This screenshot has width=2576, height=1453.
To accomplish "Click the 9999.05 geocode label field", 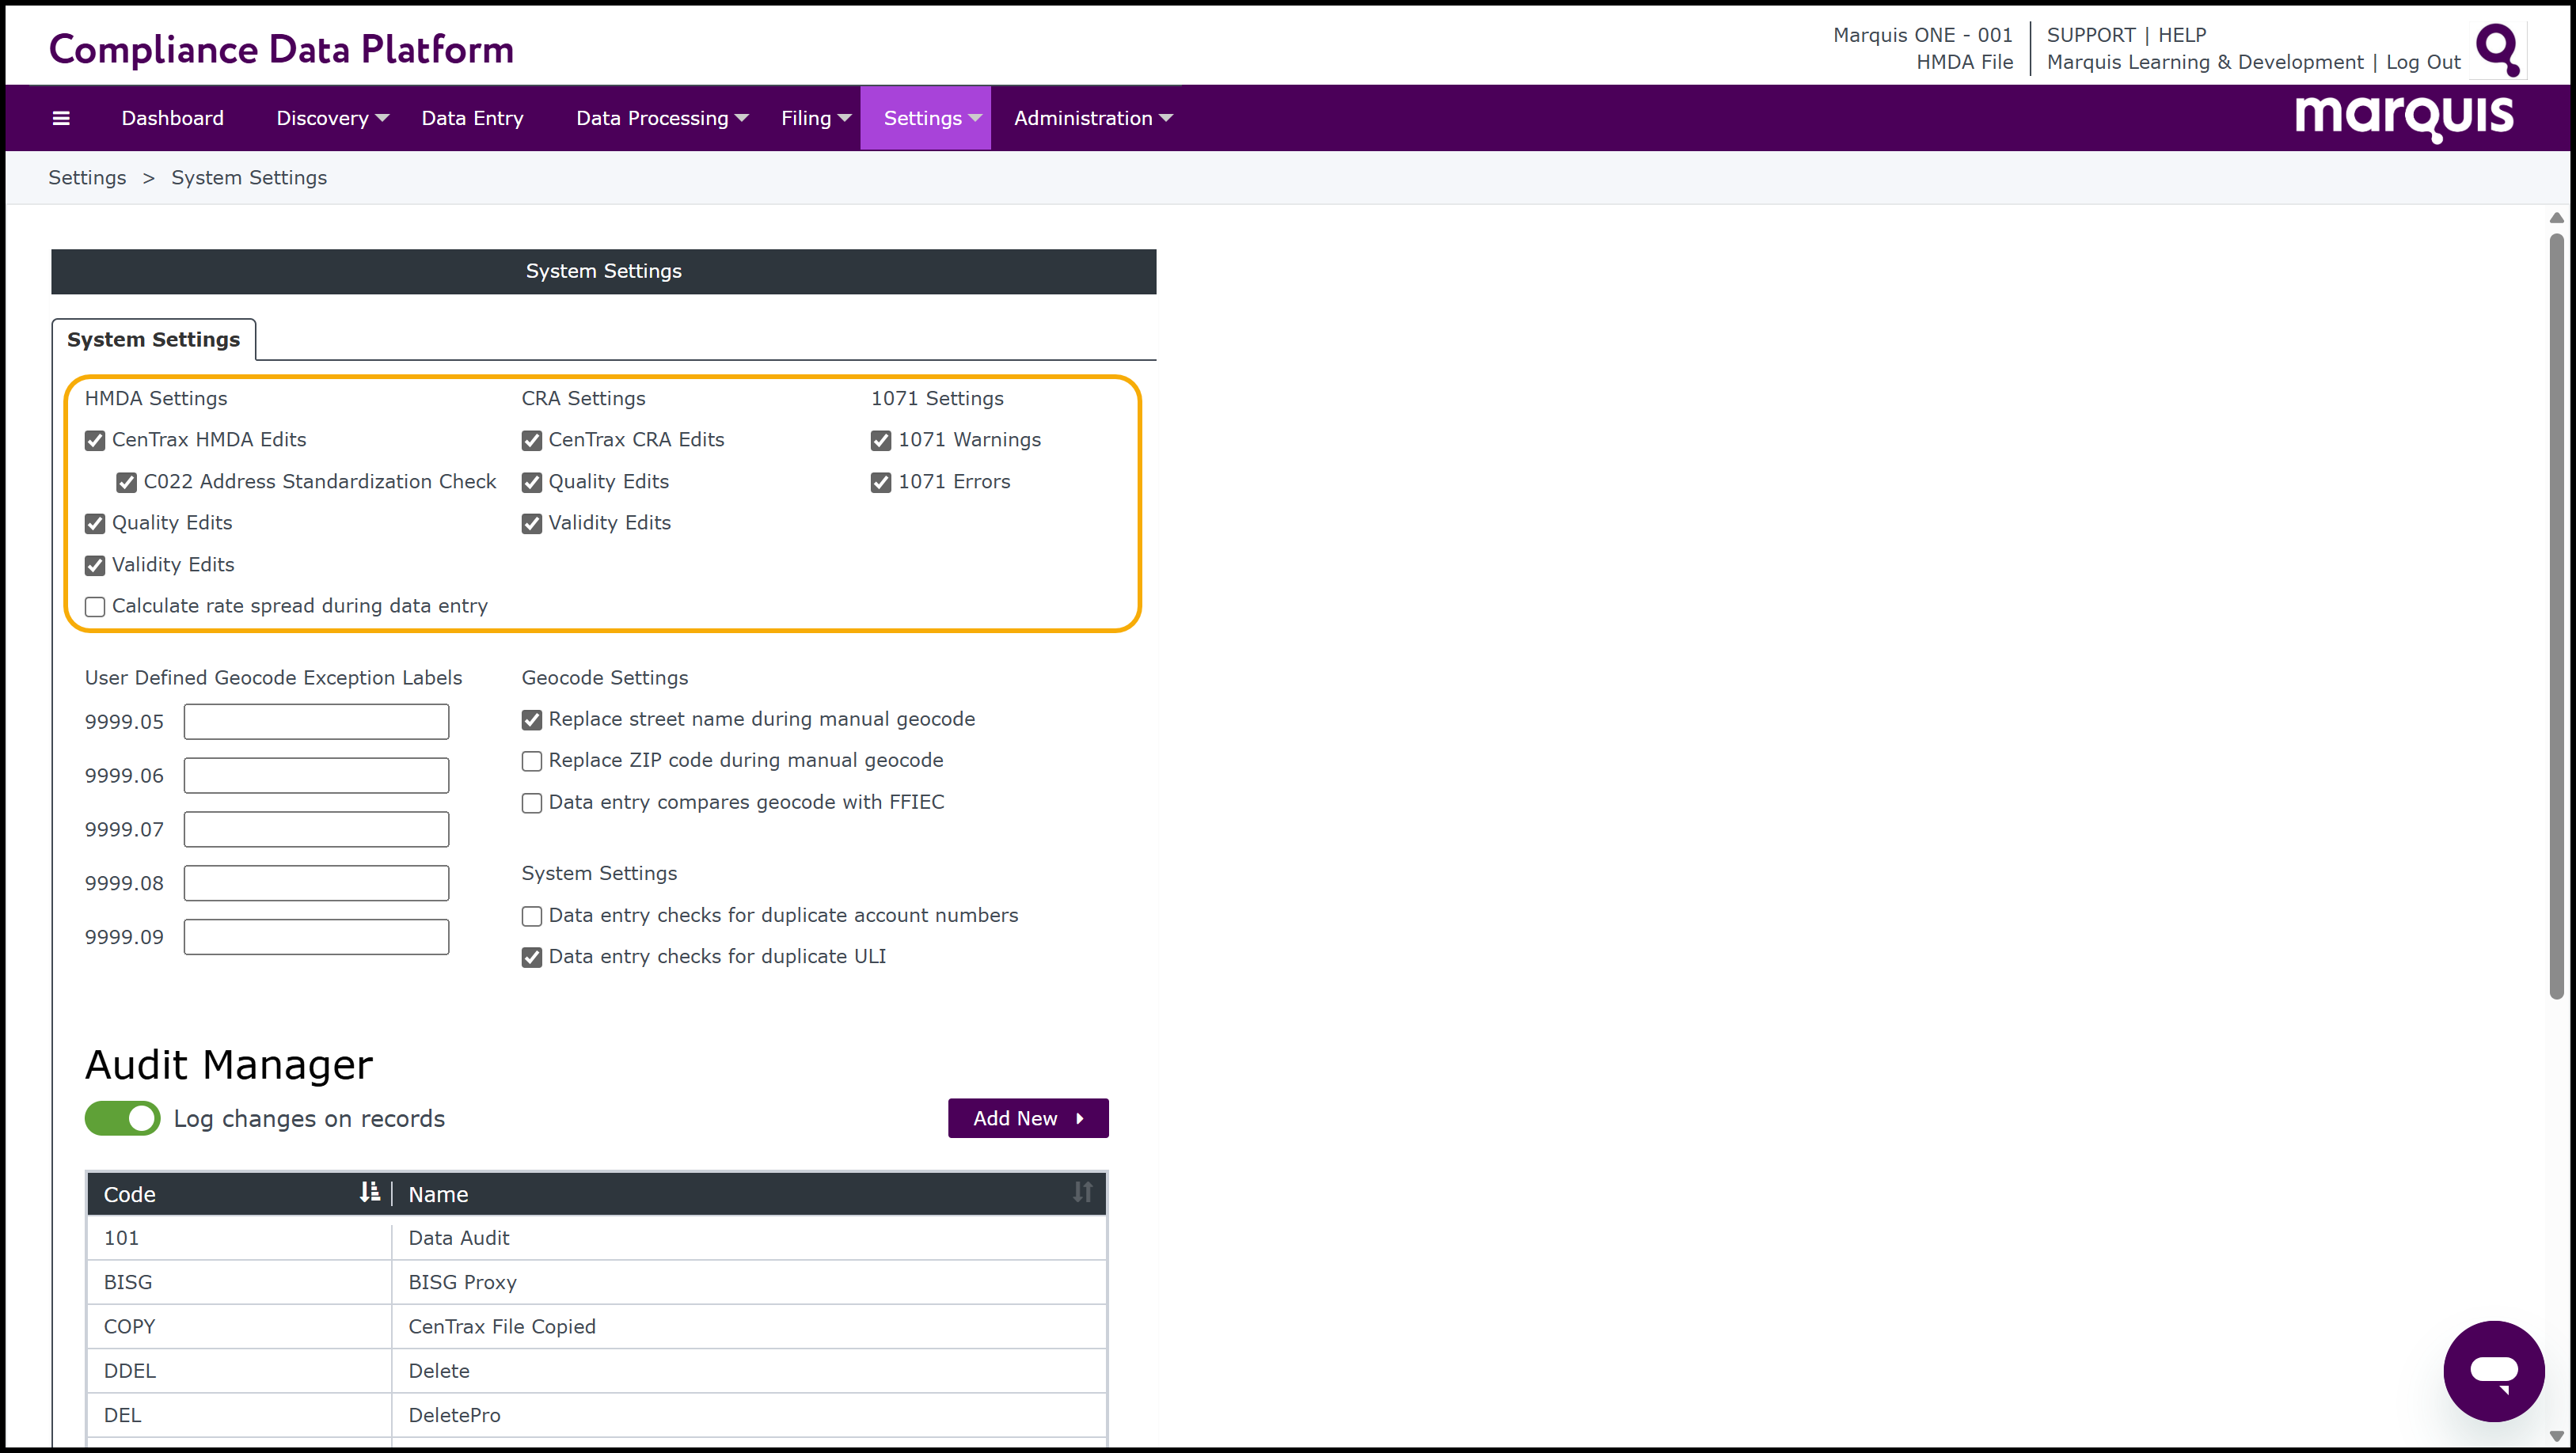I will pyautogui.click(x=316, y=722).
